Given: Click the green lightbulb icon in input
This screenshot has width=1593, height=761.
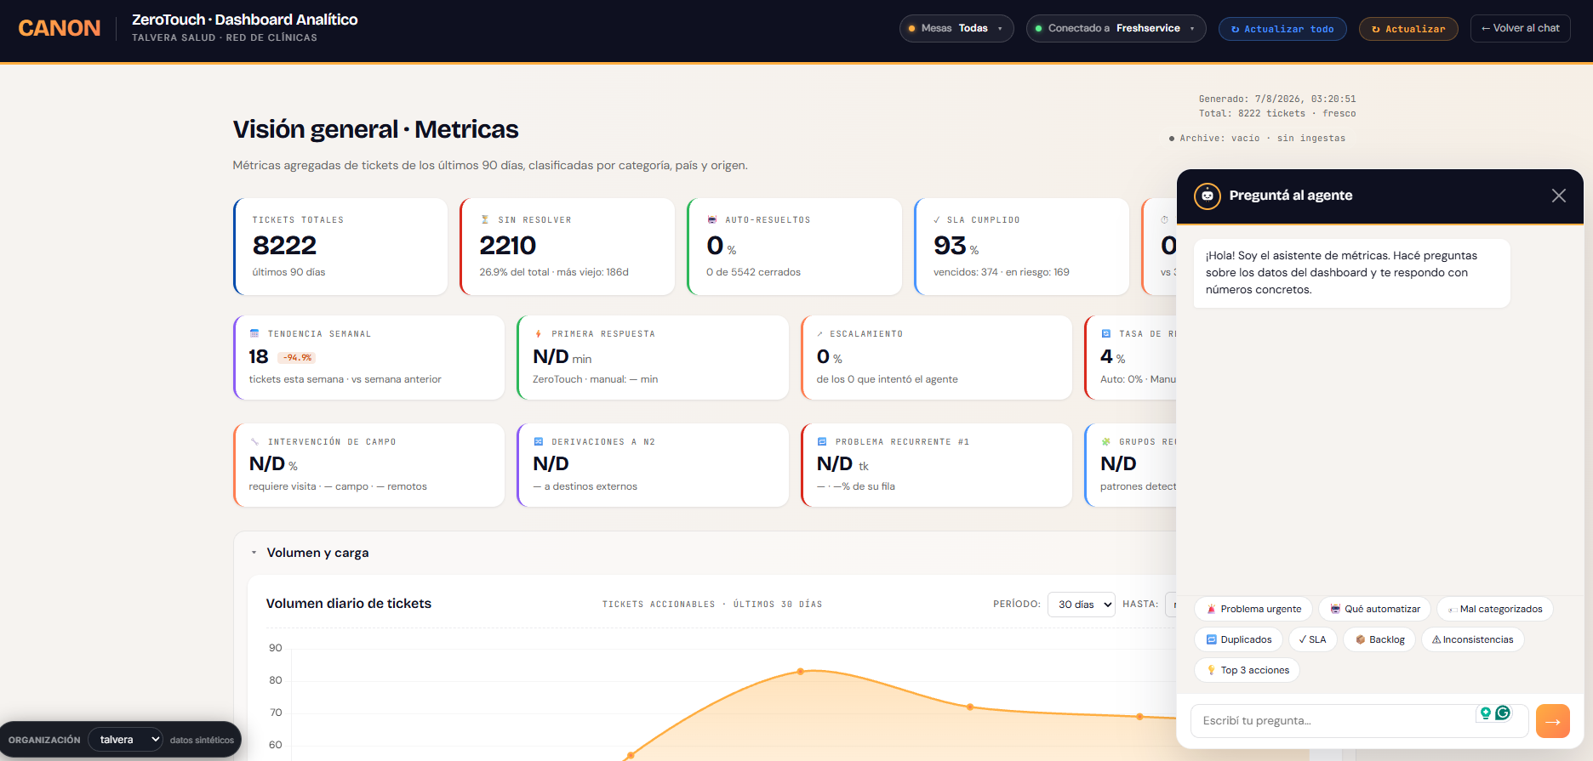Looking at the screenshot, I should click(x=1486, y=713).
